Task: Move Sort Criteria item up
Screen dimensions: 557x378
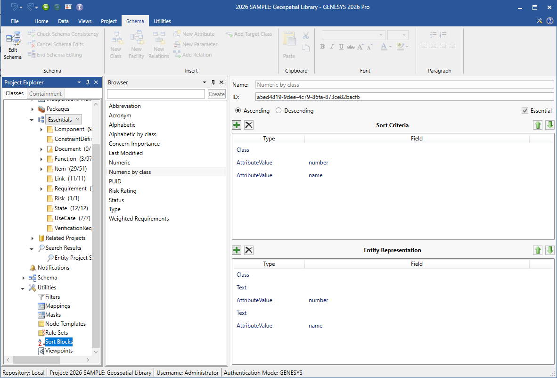Action: [538, 125]
